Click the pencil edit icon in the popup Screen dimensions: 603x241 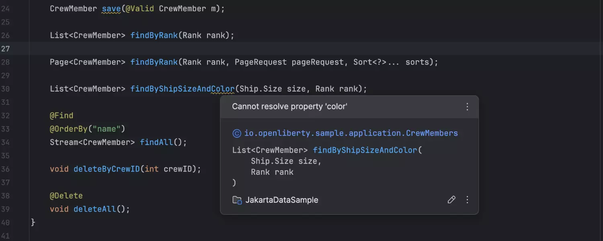click(x=451, y=200)
